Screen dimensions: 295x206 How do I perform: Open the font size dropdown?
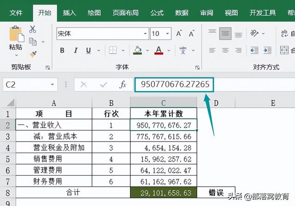pos(167,34)
